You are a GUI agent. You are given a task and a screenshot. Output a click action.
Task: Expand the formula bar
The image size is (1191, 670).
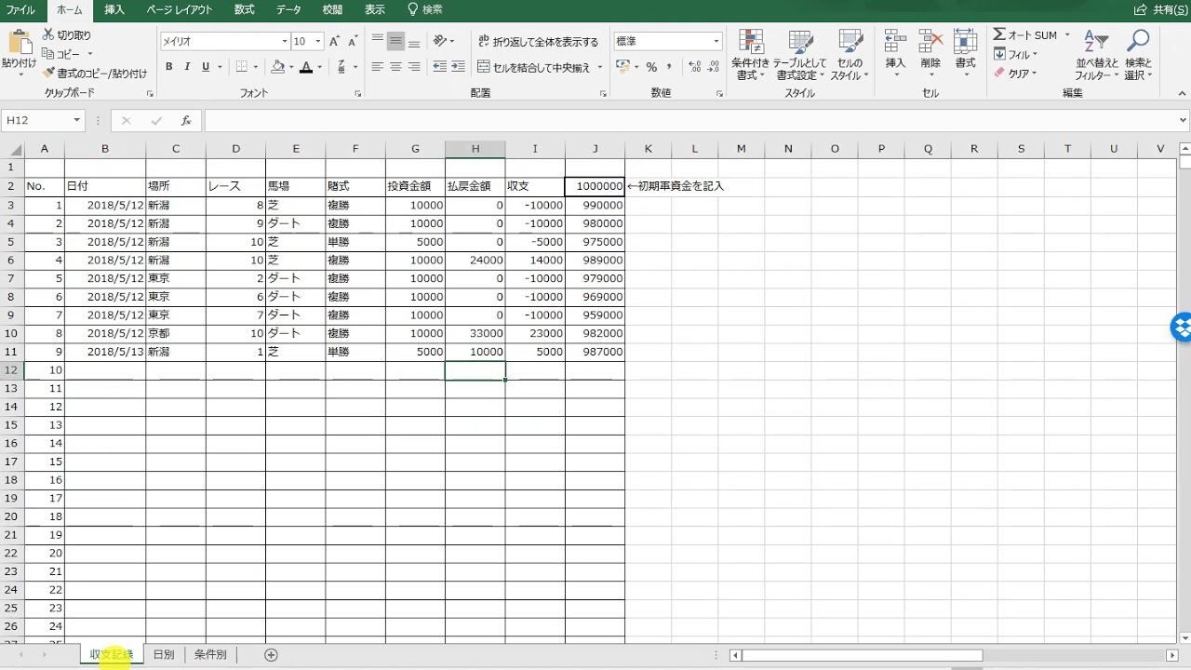coord(1183,121)
